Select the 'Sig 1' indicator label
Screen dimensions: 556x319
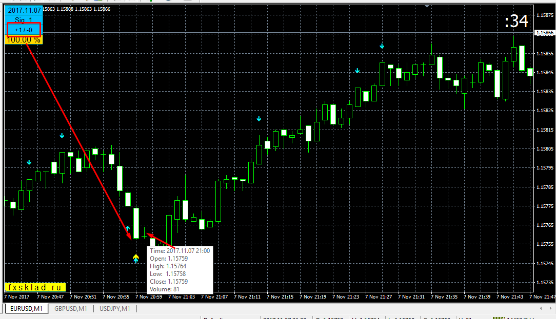click(24, 20)
